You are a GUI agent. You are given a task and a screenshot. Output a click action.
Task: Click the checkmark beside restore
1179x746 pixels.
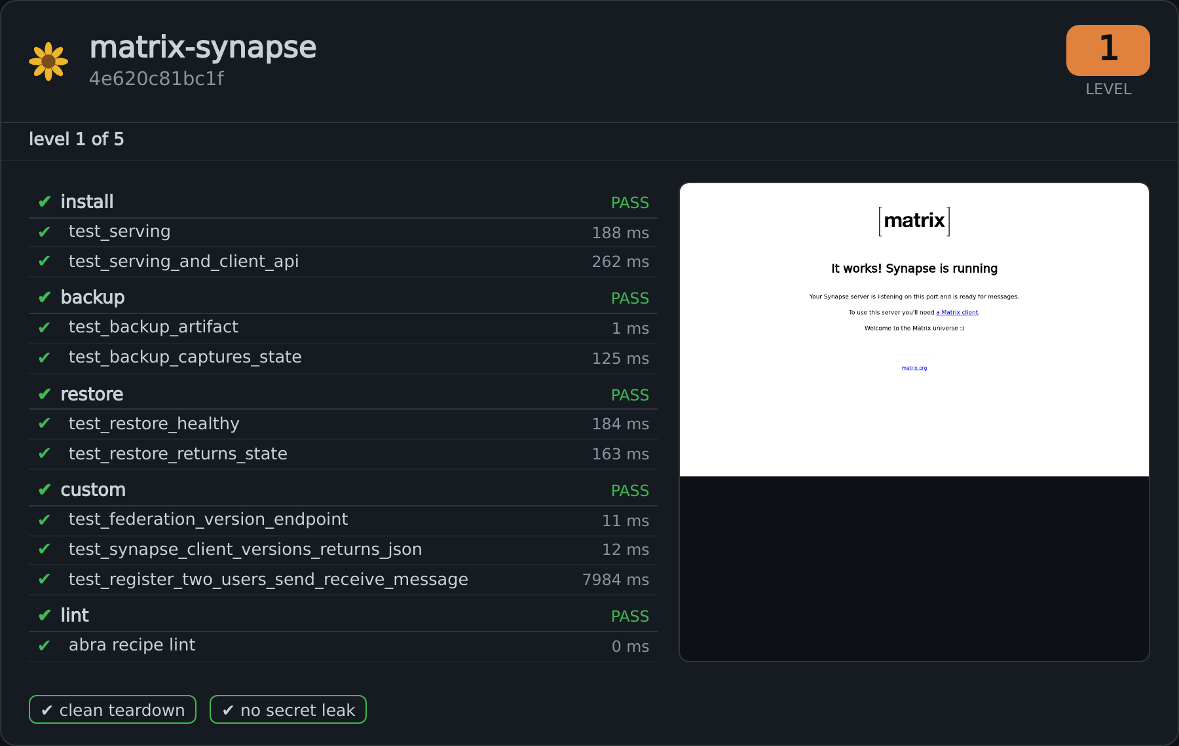tap(45, 394)
